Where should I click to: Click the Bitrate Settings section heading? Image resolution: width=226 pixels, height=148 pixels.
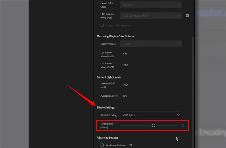106,107
